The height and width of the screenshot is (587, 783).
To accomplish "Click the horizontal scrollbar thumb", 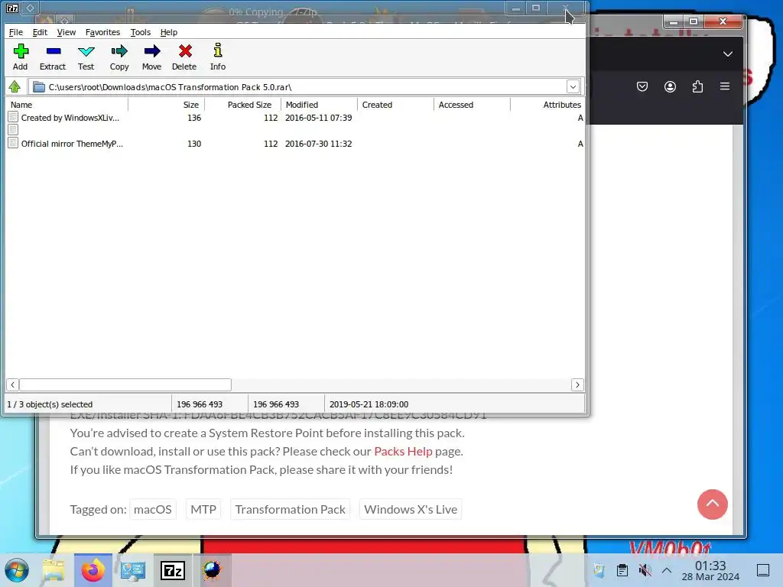I will click(x=125, y=384).
